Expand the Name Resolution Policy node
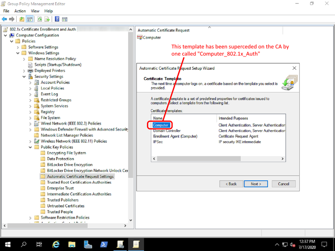The height and width of the screenshot is (251, 335). click(24, 59)
